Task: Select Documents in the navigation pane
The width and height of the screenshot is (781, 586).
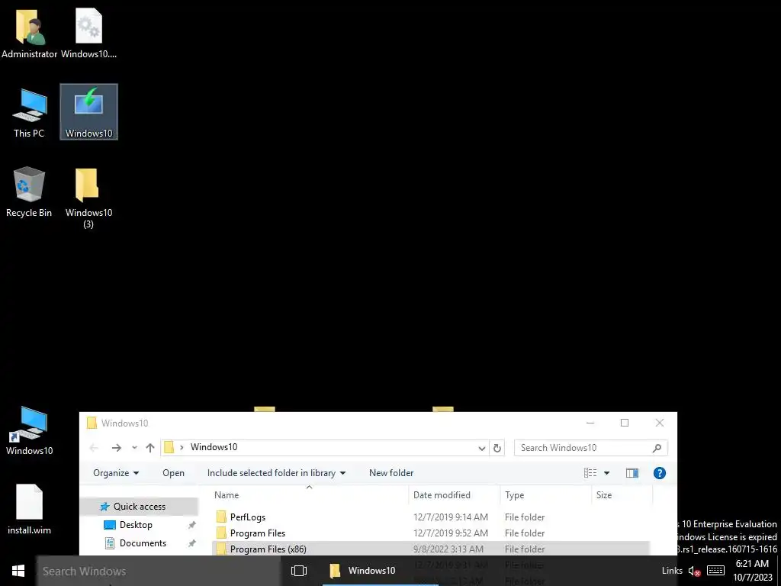Action: pos(143,543)
